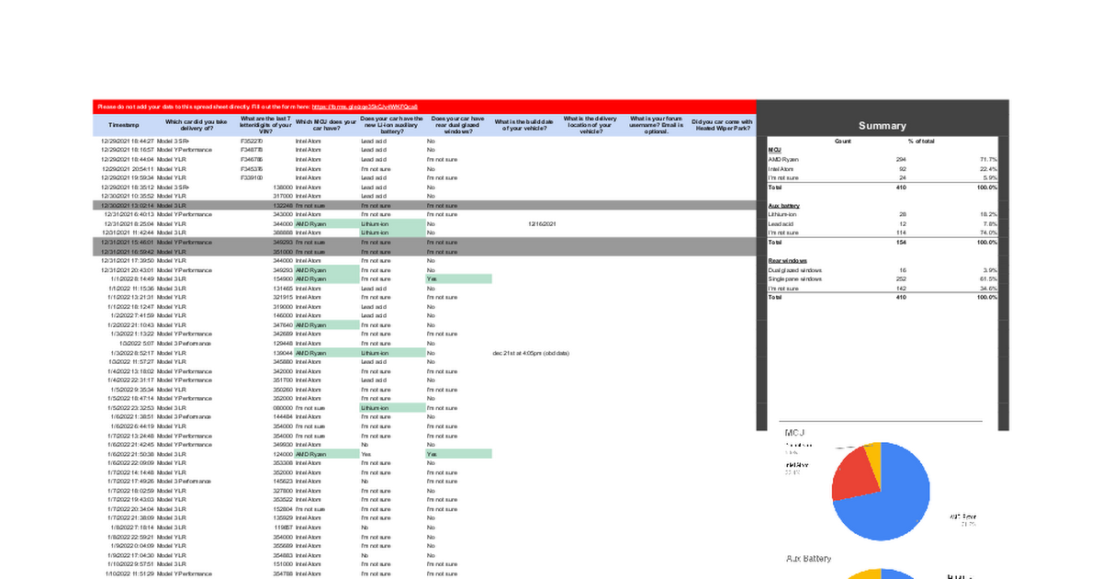
Task: Select the 'MCU' section heading in Summary table
Action: (774, 149)
